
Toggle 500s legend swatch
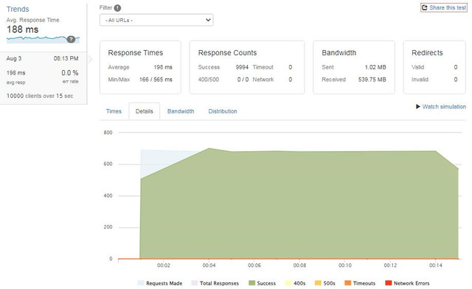pos(318,283)
